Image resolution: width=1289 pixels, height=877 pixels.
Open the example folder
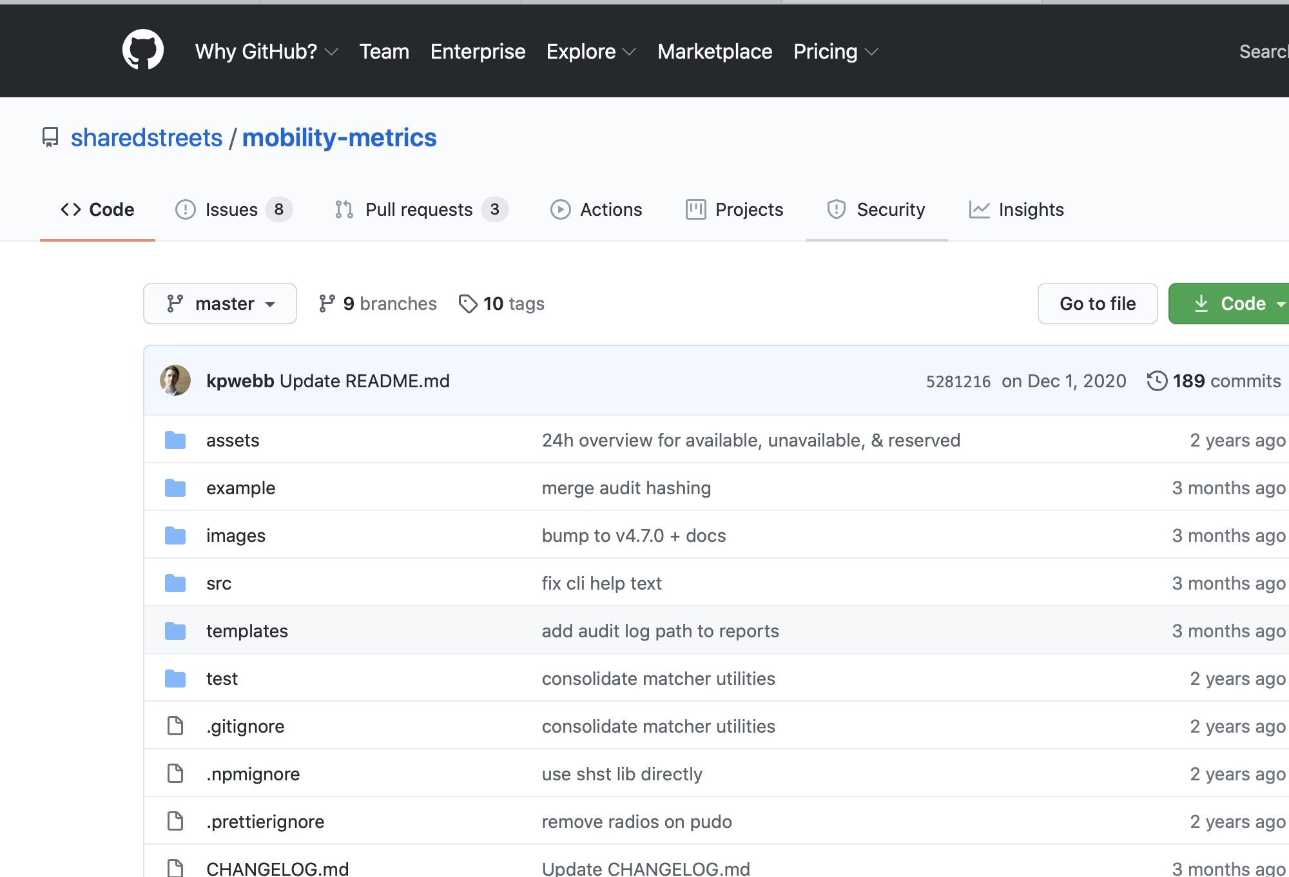click(240, 488)
